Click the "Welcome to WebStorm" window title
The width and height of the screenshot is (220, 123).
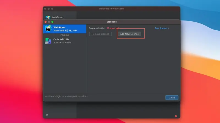111,9
